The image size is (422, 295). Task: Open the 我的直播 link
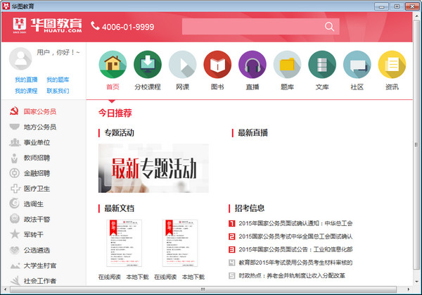tap(26, 80)
